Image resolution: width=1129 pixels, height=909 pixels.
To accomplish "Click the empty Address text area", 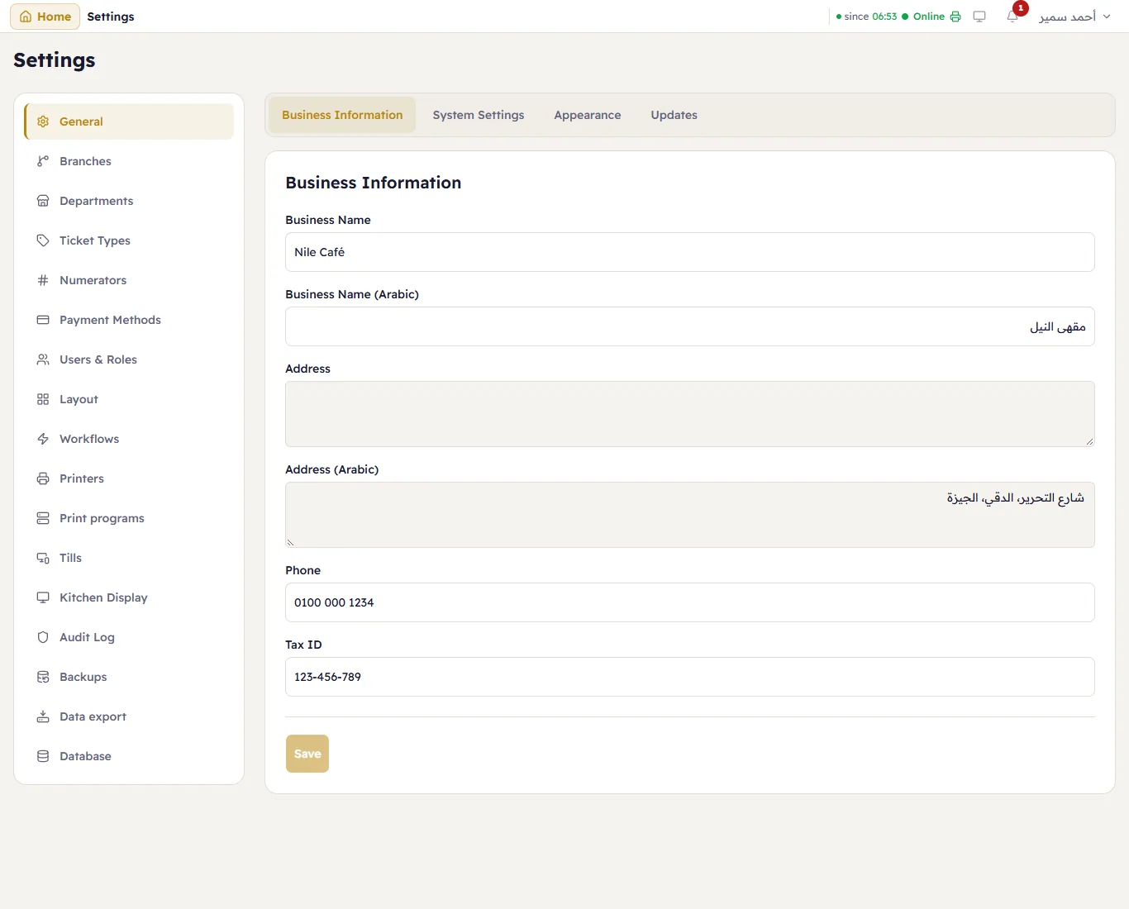I will (x=690, y=414).
